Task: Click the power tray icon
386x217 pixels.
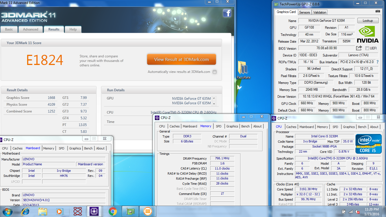Action: 344,211
